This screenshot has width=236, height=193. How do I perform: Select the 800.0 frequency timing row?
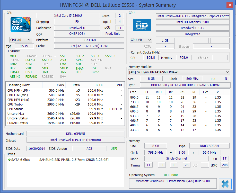[x=179, y=98]
